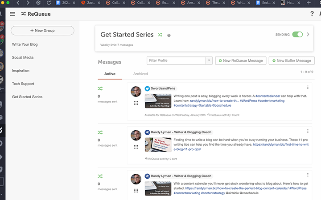The width and height of the screenshot is (321, 200).
Task: Click the CoSchedule icon left of reload button
Action: (38, 3)
